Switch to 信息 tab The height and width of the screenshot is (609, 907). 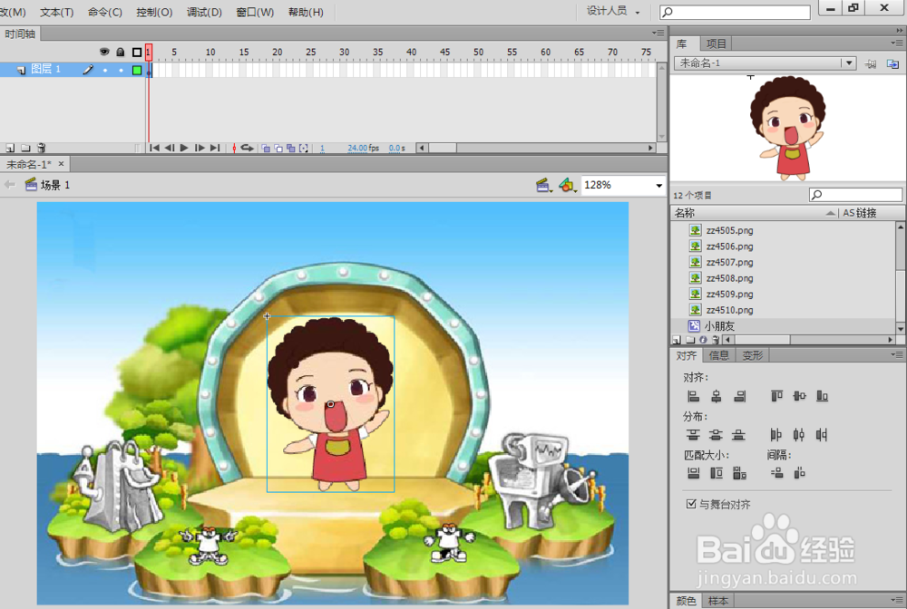tap(718, 355)
